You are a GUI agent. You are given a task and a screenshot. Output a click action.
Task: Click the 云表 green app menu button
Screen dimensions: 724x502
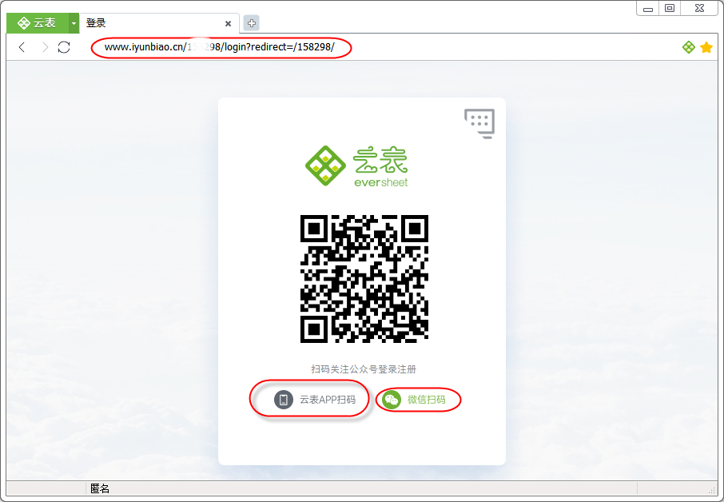[38, 23]
